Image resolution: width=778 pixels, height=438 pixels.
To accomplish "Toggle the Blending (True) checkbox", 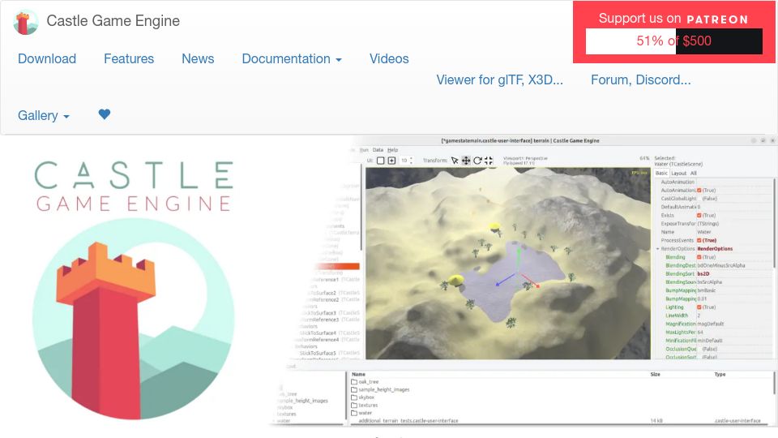I will (x=699, y=257).
